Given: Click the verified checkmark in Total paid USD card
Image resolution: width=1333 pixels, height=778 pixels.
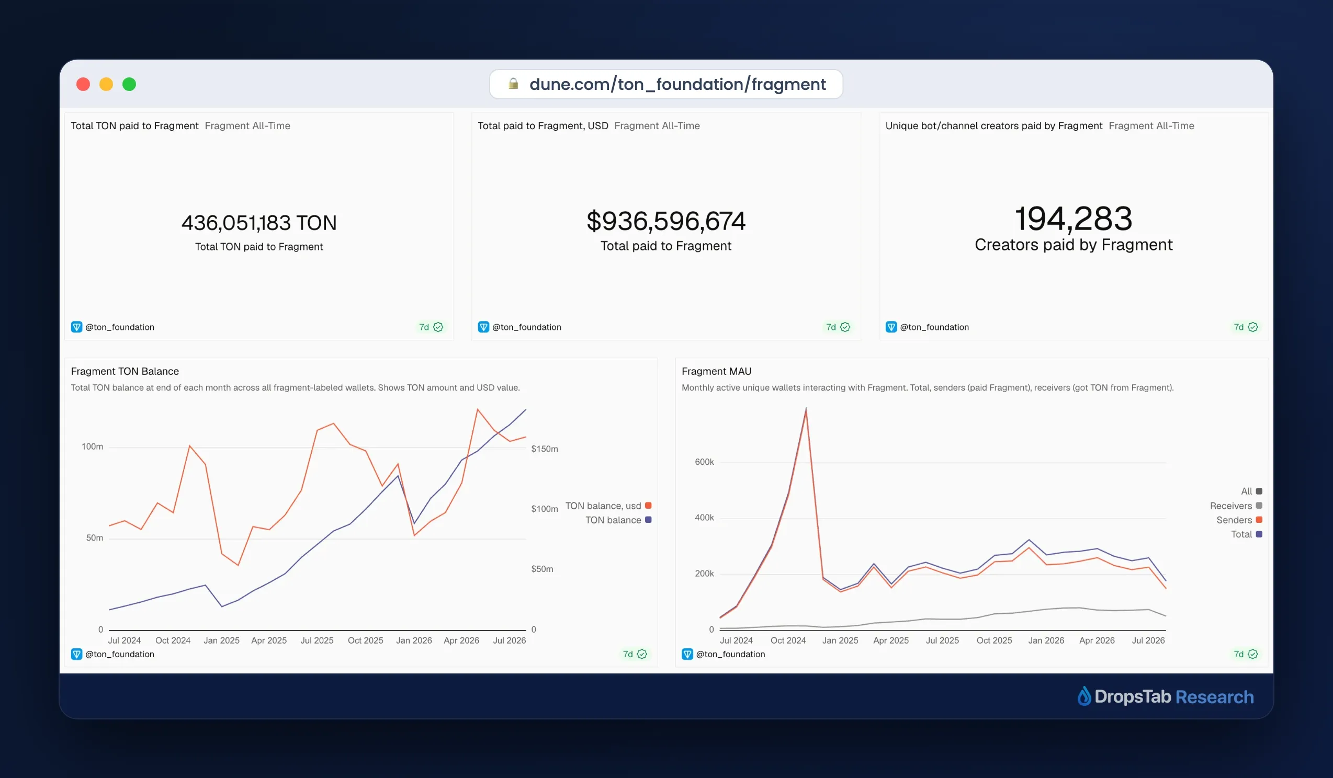Looking at the screenshot, I should coord(845,327).
